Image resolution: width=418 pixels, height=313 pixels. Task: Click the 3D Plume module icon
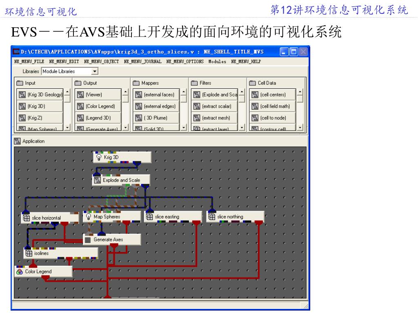[x=138, y=118]
